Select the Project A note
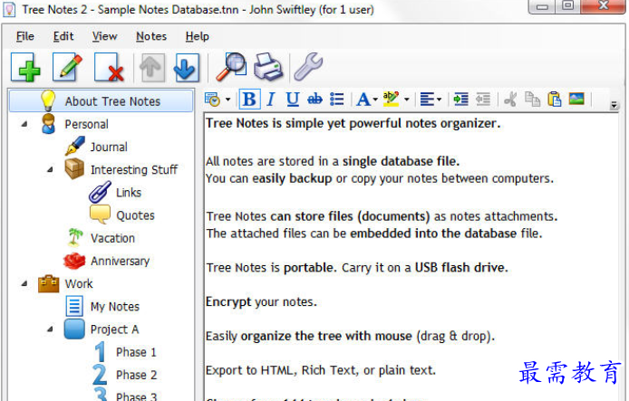This screenshot has width=629, height=401. pos(115,329)
